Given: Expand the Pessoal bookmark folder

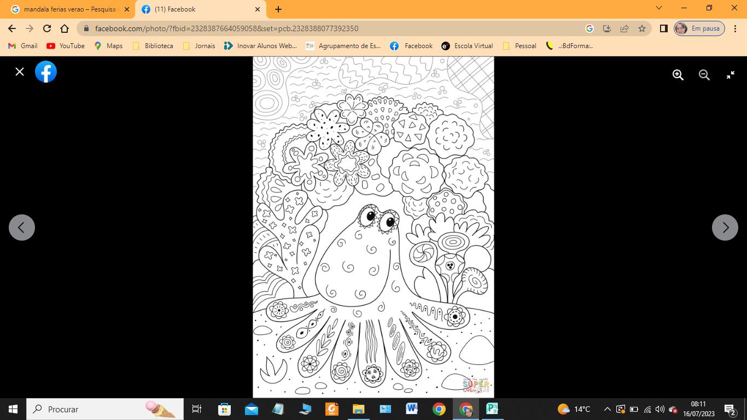Looking at the screenshot, I should [520, 46].
